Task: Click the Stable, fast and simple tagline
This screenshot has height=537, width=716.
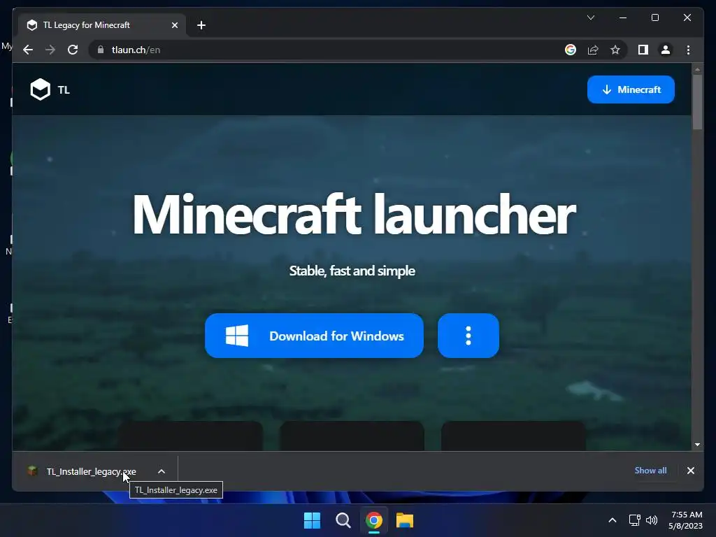Action: (352, 271)
